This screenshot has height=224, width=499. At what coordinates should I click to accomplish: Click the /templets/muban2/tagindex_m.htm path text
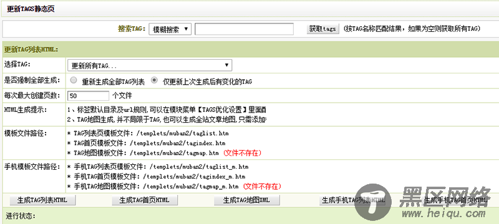pyautogui.click(x=194, y=176)
